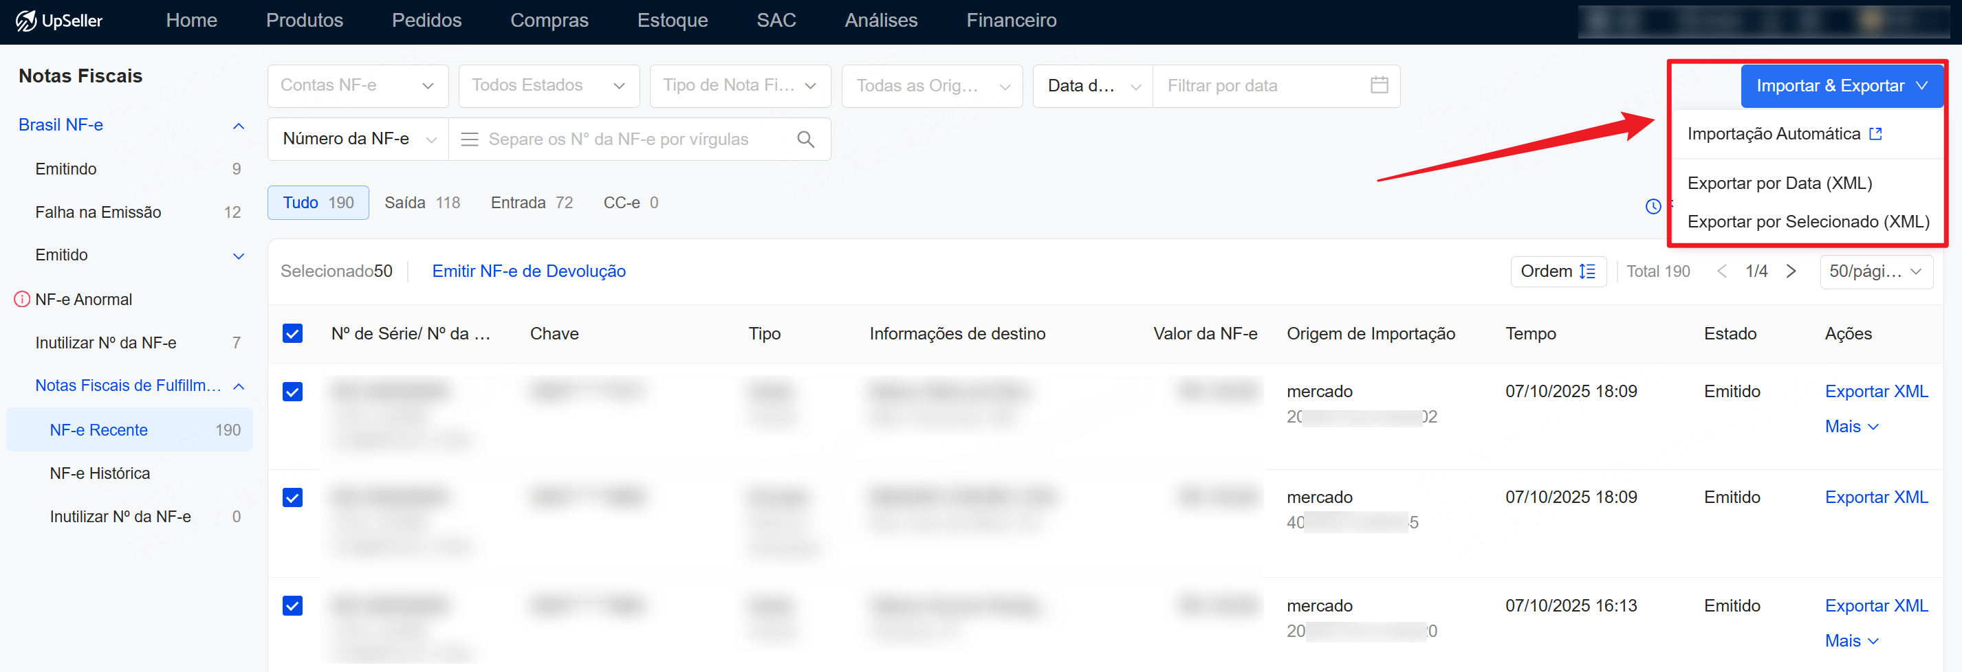Open the Todos Estados dropdown

point(548,85)
